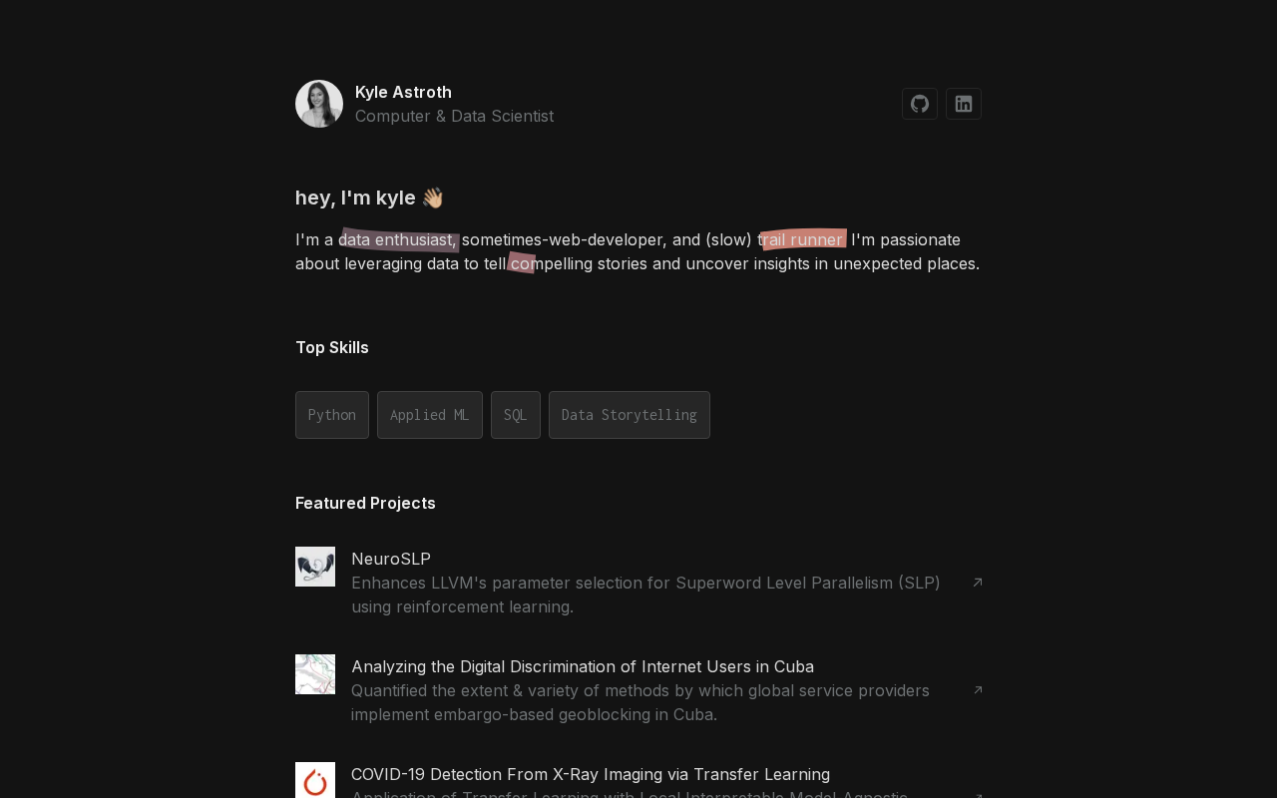Screen dimensions: 1277x798
Task: Click the highlighted "data enthusiast" text
Action: pyautogui.click(x=398, y=239)
